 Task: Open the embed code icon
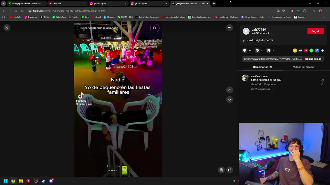click(x=300, y=51)
